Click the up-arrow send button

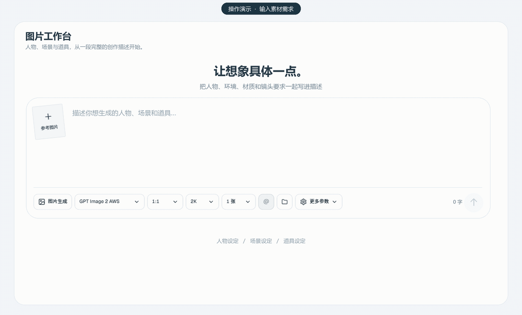pyautogui.click(x=474, y=202)
